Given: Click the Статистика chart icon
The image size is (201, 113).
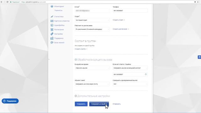Looking at the screenshot, I should pyautogui.click(x=52, y=17).
